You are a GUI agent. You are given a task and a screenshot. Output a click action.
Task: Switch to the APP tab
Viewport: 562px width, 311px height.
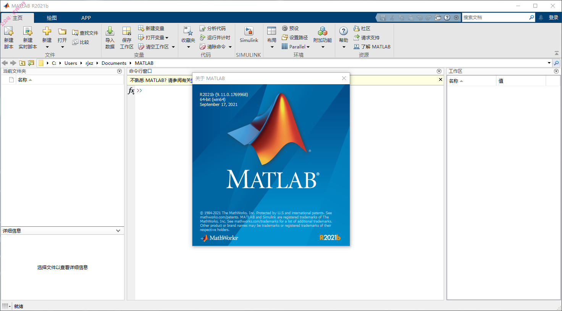click(x=86, y=18)
